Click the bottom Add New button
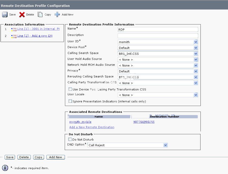Screen dimensions: 228x174 tap(56, 157)
